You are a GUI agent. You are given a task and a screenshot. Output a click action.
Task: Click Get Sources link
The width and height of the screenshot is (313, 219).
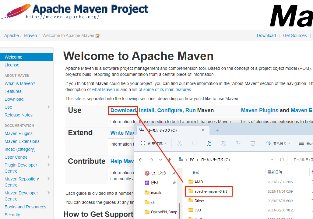tap(295, 35)
